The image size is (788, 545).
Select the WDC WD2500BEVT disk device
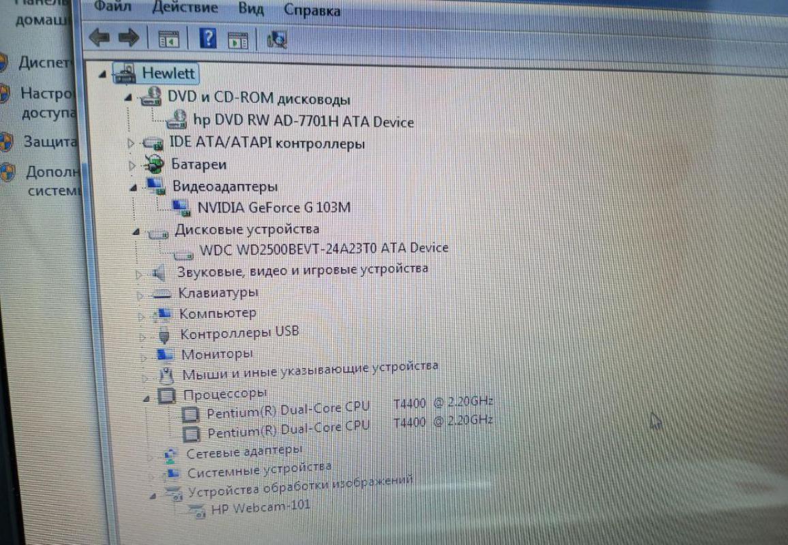(324, 249)
